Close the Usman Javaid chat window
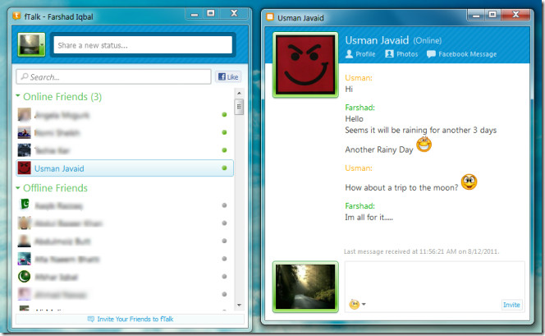Screen dimensions: 545x336 coord(515,15)
